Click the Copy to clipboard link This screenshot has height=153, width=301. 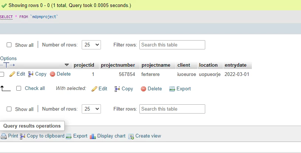coord(45,136)
